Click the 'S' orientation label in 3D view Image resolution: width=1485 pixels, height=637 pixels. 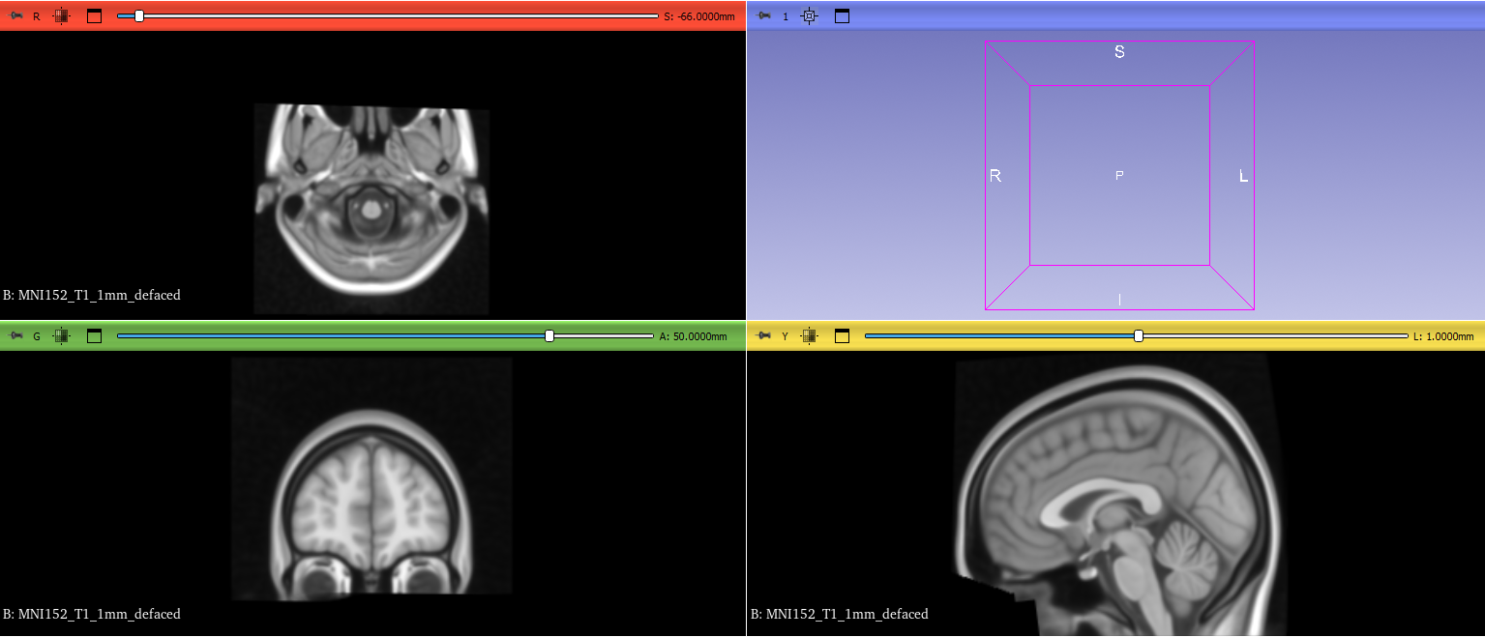(x=1119, y=52)
